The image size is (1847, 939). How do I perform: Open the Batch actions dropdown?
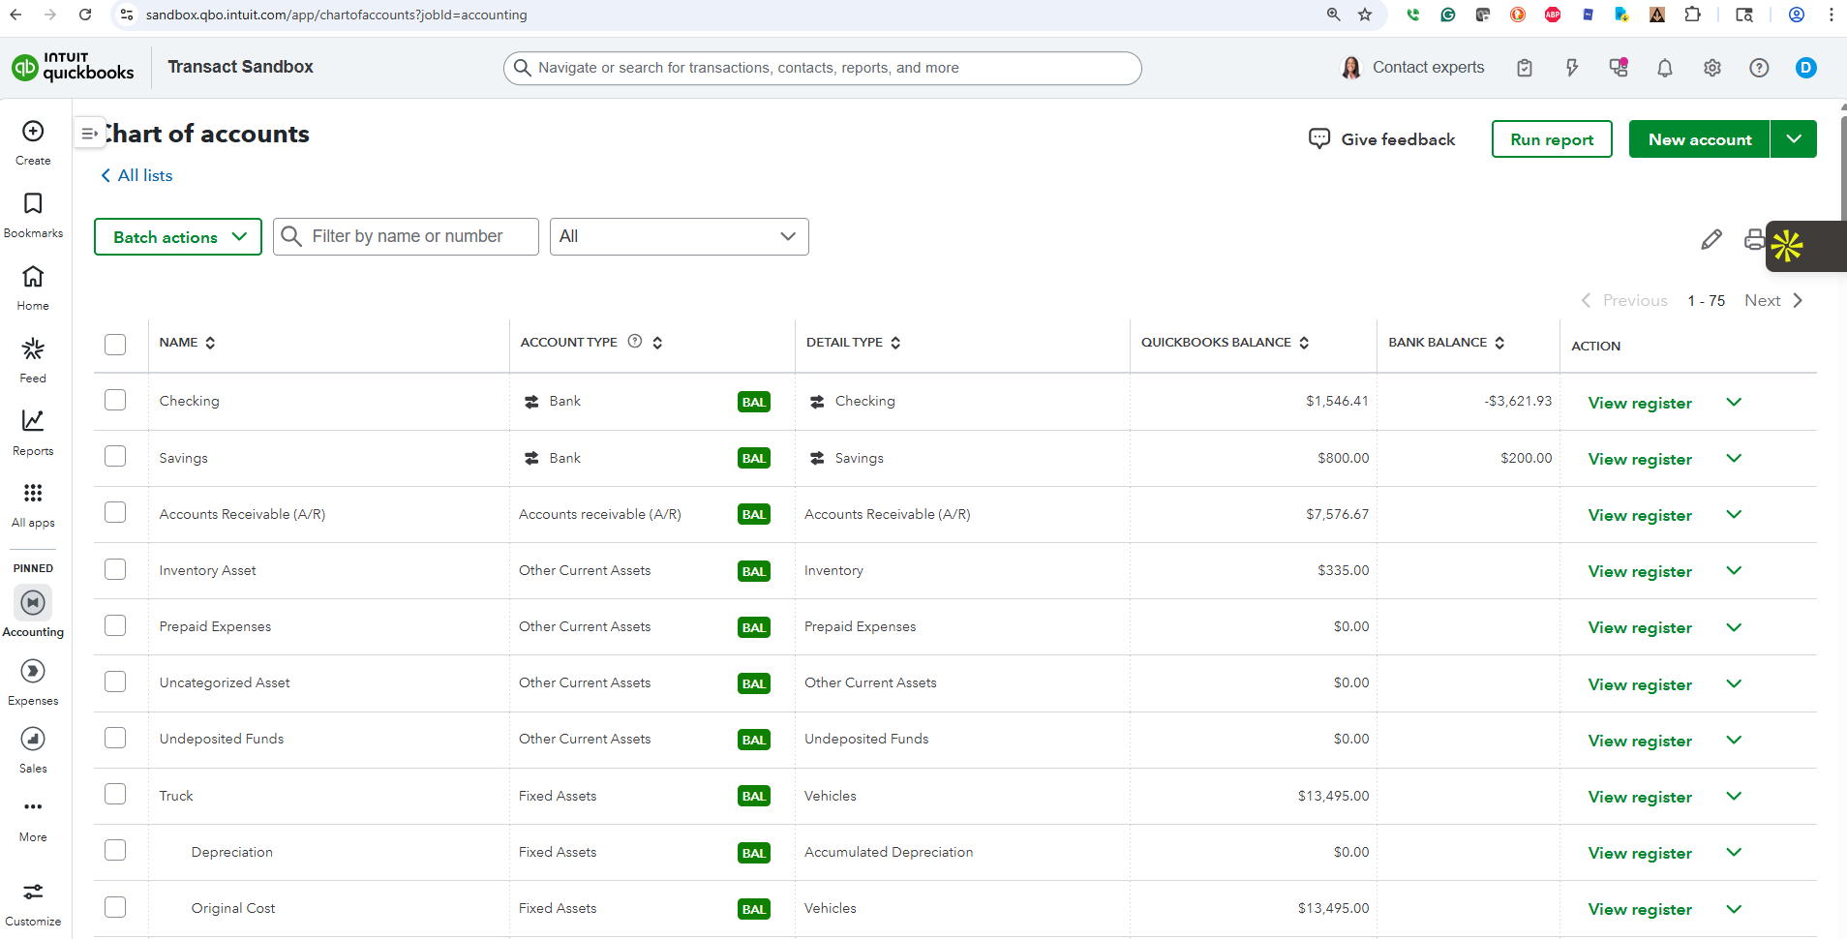point(178,237)
